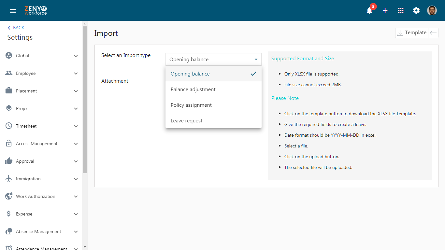Click the Absence Management icon
The image size is (445, 250).
[9, 231]
